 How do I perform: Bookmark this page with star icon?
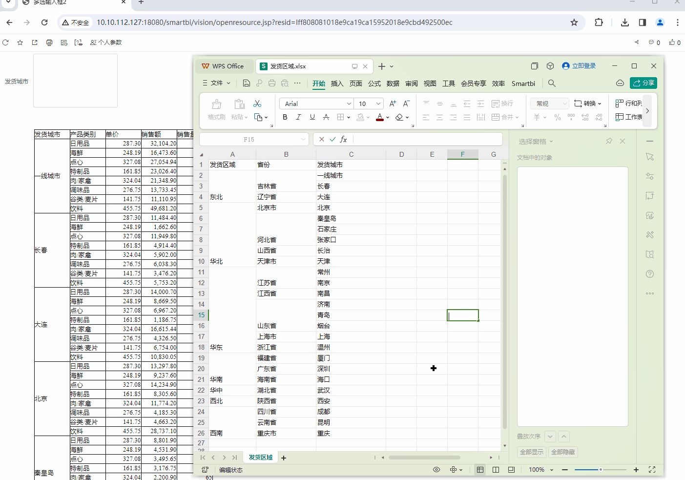(574, 22)
